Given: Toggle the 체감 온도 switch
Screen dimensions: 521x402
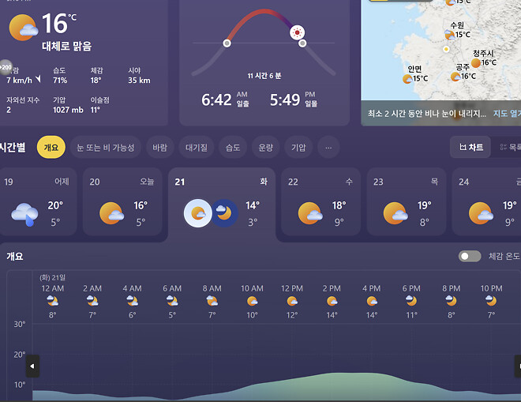Looking at the screenshot, I should click(470, 256).
